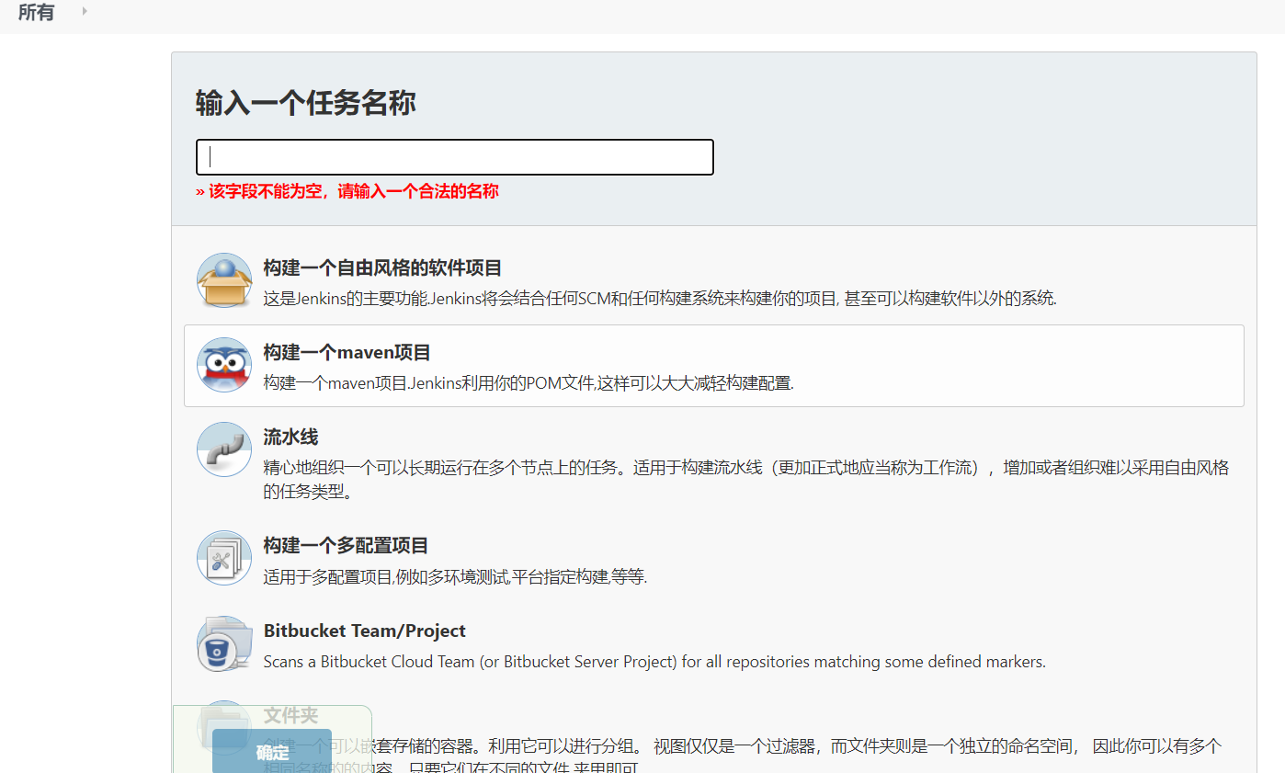Click the multi-configuration project icon

tap(224, 558)
